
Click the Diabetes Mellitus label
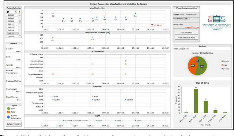[x=14, y=81]
